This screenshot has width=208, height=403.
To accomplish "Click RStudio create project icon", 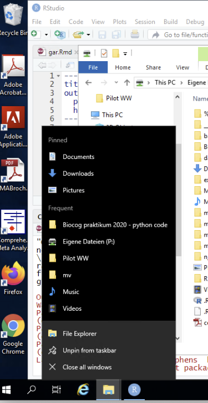I will [x=60, y=34].
